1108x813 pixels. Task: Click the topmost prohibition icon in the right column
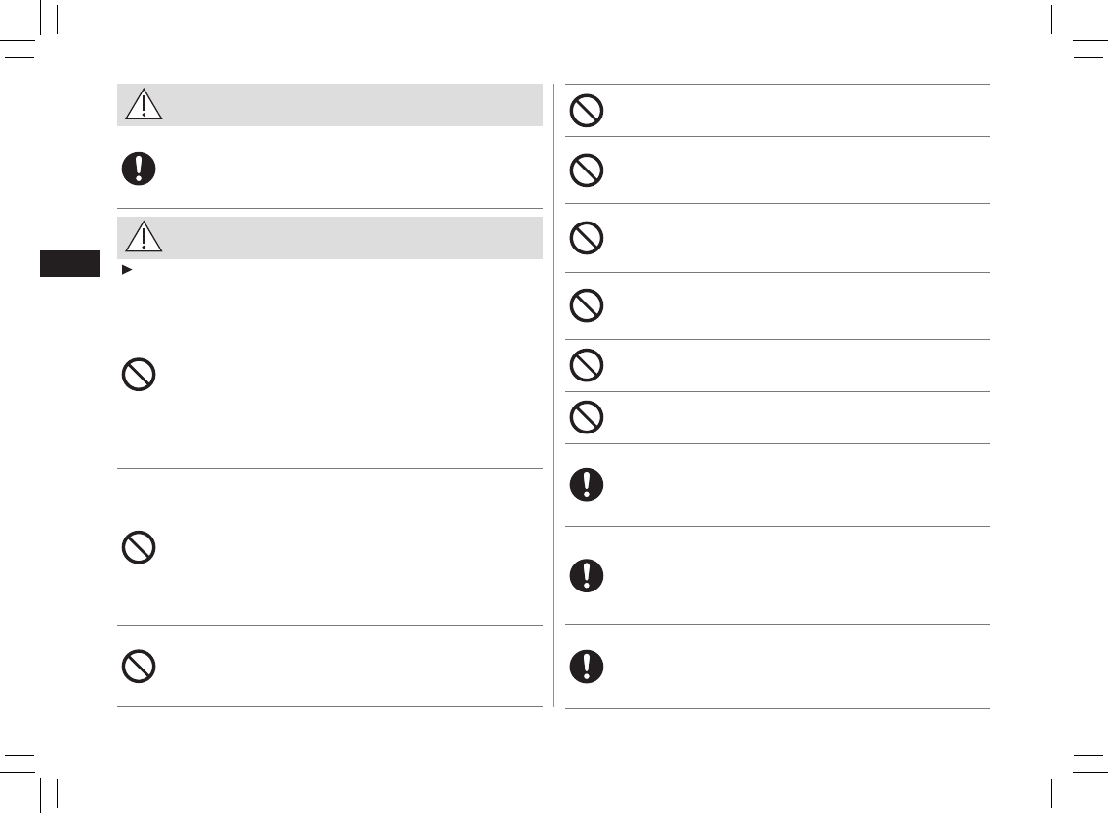(x=587, y=111)
